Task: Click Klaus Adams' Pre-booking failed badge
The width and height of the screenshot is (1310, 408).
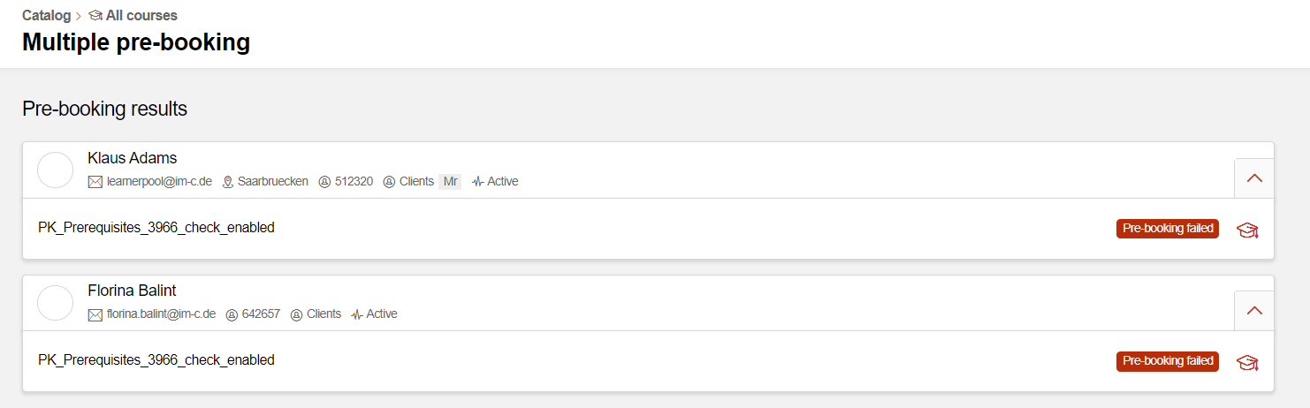Action: (x=1167, y=229)
